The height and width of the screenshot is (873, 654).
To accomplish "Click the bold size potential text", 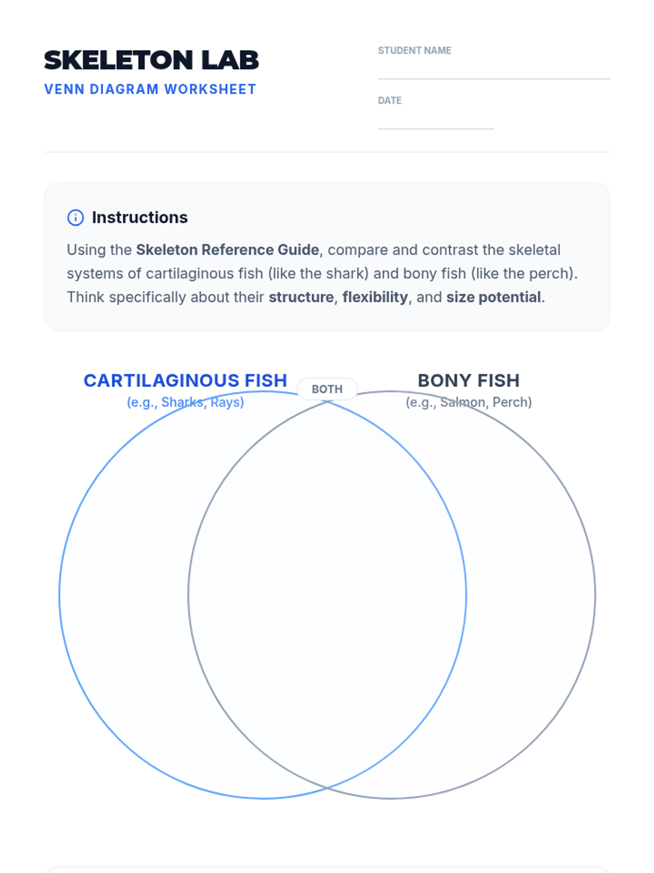I will [494, 297].
